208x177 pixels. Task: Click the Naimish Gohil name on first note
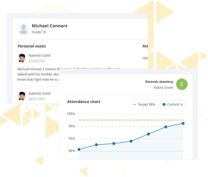coord(39,56)
